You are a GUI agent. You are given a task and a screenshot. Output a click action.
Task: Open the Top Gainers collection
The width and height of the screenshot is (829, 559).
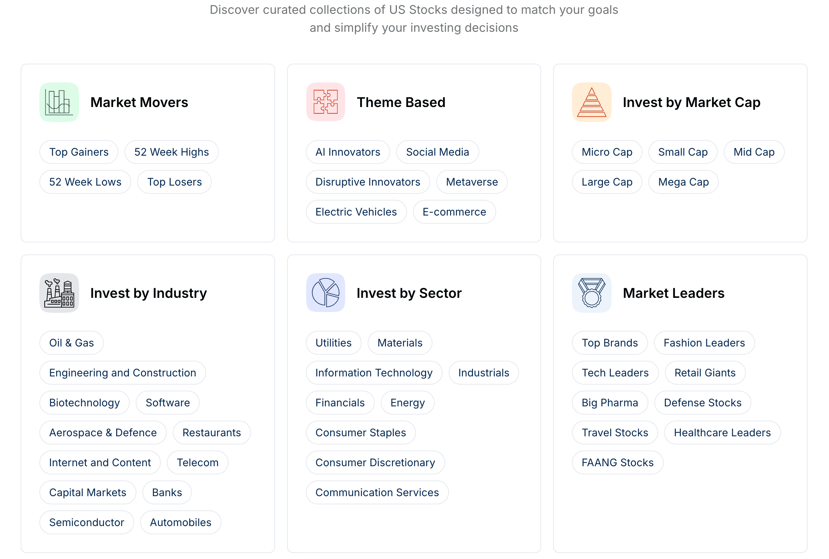pyautogui.click(x=79, y=152)
